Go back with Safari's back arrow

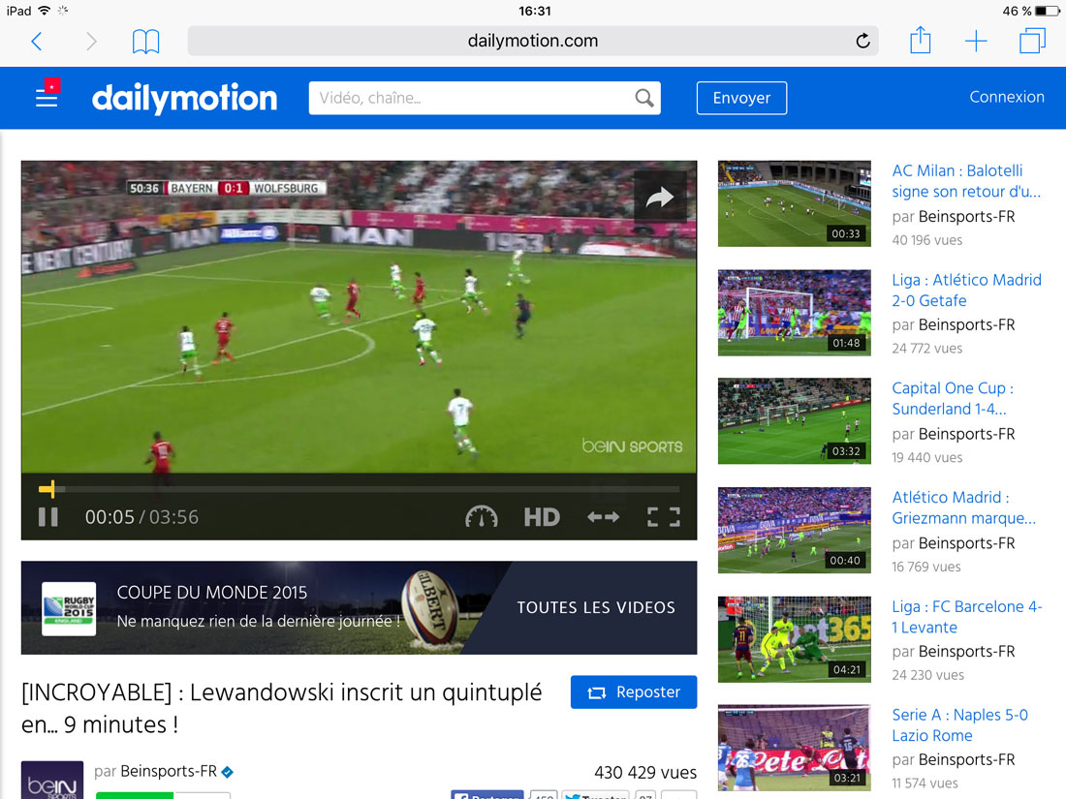37,42
